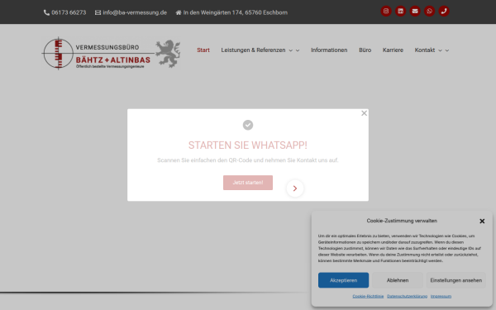
Task: Decline cookies with the Ablehnen button
Action: [398, 280]
